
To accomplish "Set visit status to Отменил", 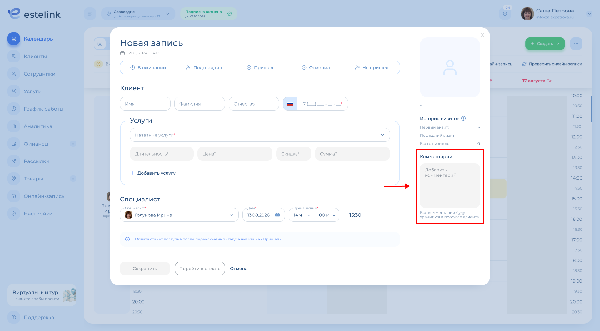I will (x=316, y=67).
